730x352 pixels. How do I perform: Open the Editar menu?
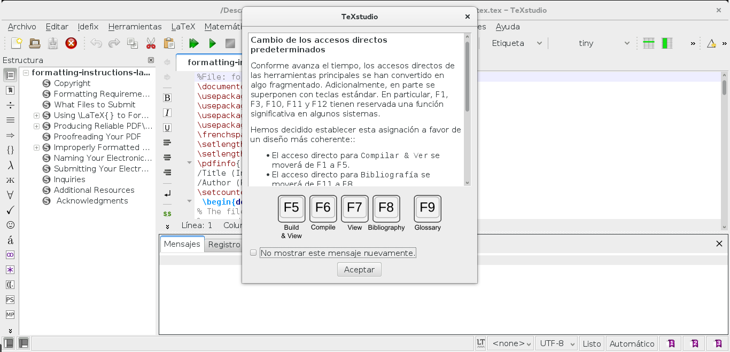click(x=57, y=27)
